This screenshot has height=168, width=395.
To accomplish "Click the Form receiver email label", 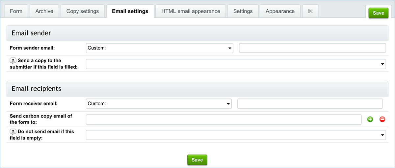I will [34, 103].
